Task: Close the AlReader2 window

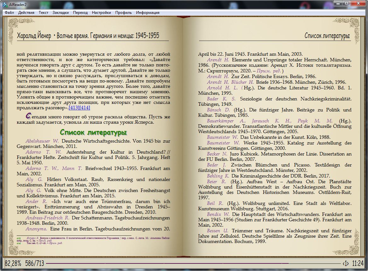Action: 358,3
